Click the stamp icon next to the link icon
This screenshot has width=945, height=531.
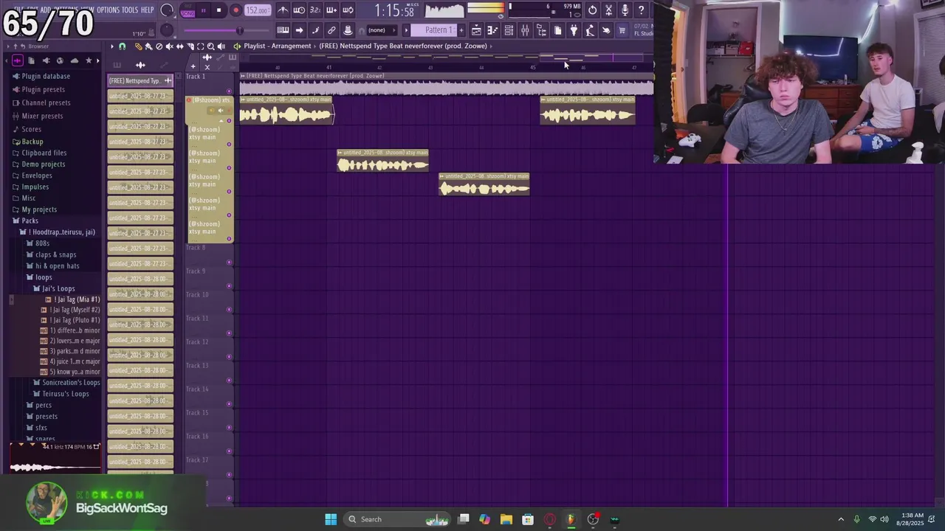[348, 30]
